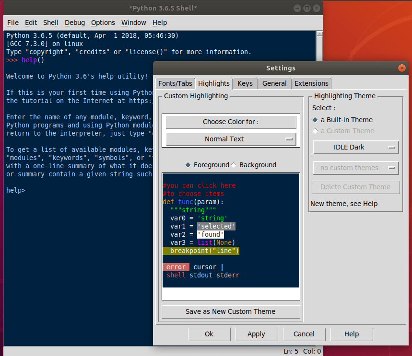The image size is (412, 356).
Task: Open the Normal Text element dropdown
Action: point(231,139)
